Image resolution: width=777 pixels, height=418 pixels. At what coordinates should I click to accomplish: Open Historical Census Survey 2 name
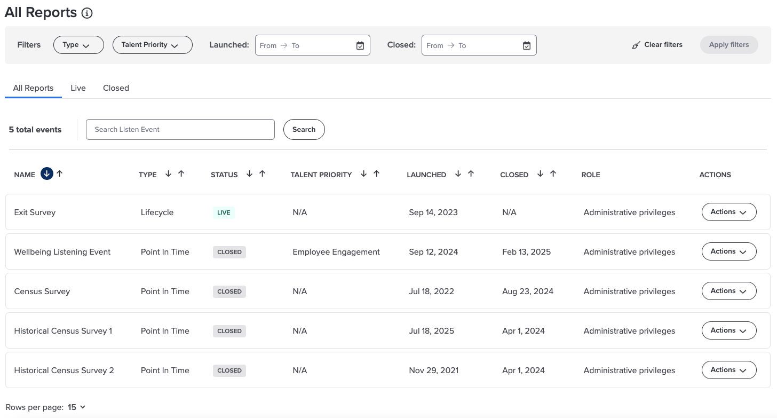coord(64,370)
